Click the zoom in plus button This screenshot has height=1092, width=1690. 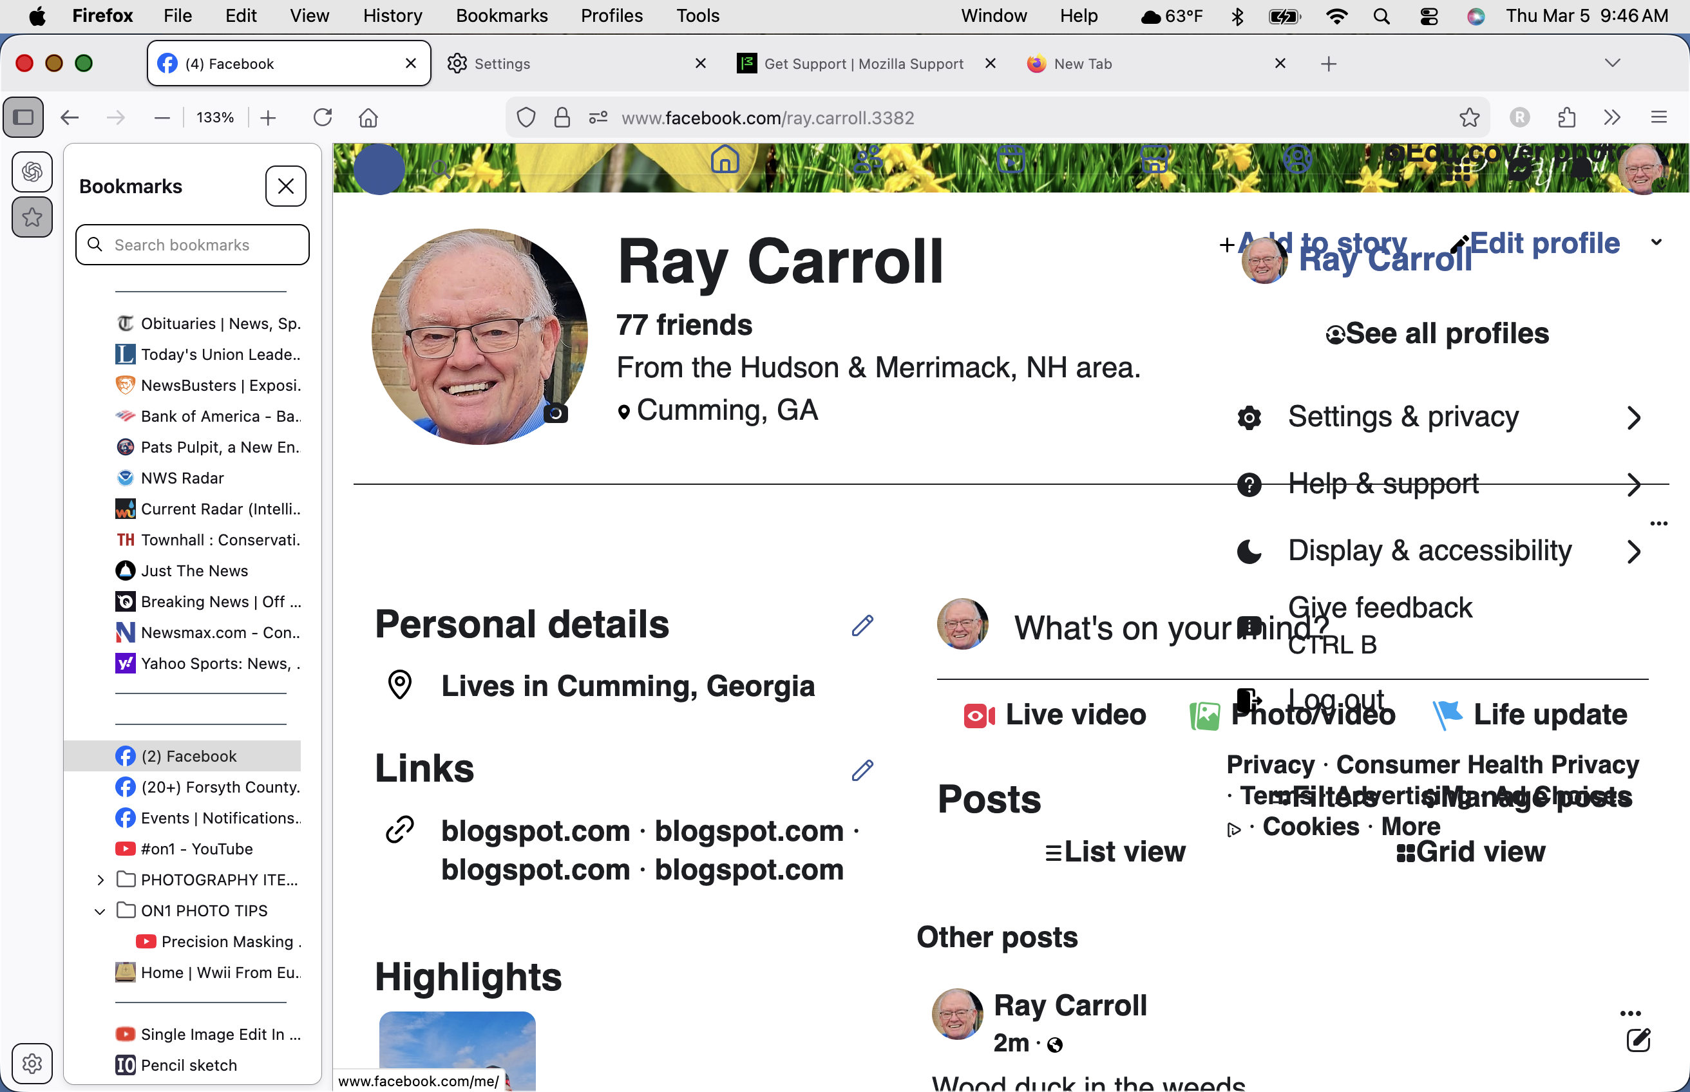click(x=268, y=118)
